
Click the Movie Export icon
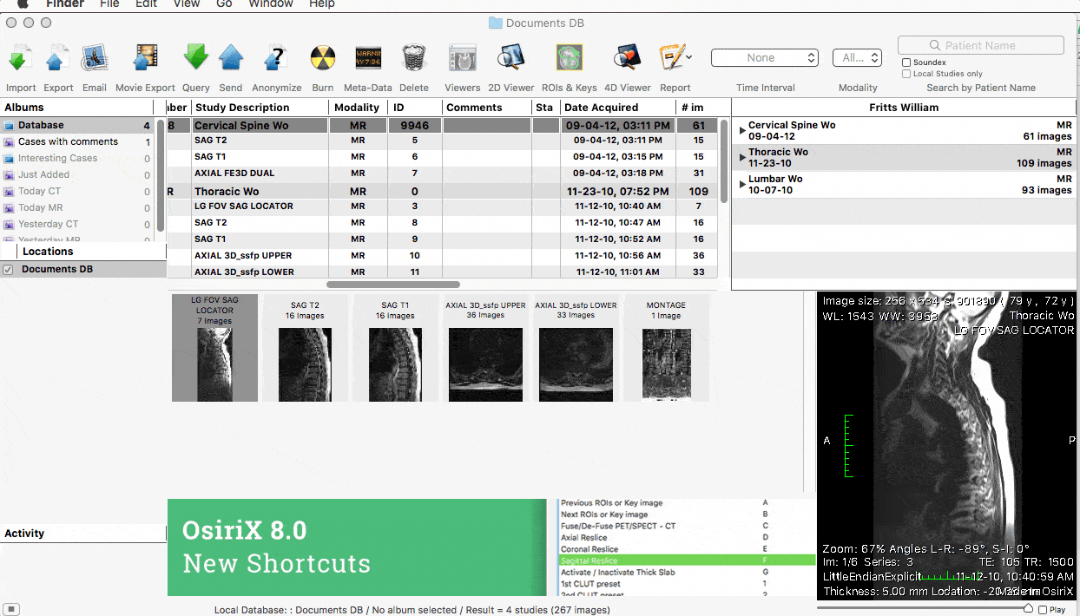click(145, 58)
